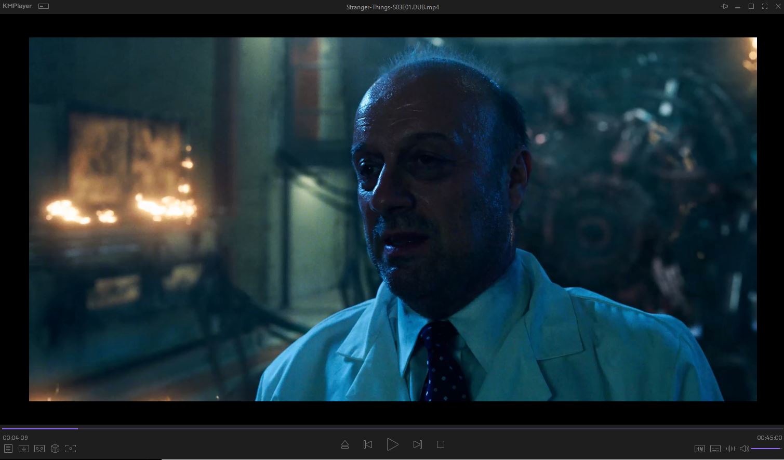Skip to the next track
Viewport: 784px width, 460px height.
[417, 444]
